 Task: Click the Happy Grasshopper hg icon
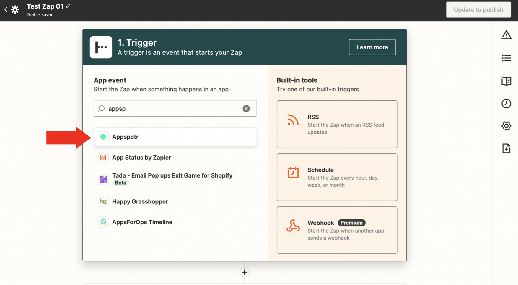pyautogui.click(x=103, y=201)
